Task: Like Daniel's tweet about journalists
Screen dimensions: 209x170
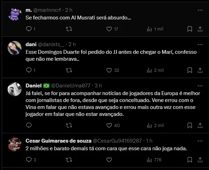Action: coord(109,125)
